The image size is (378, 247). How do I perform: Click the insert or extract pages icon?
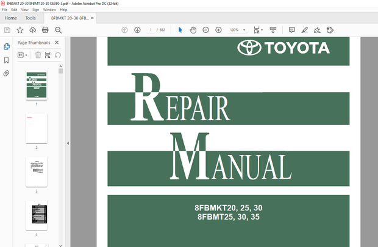pyautogui.click(x=48, y=55)
